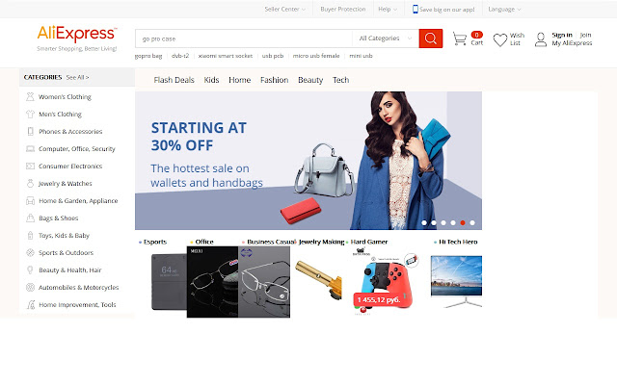This screenshot has height=385, width=617.
Task: Click the Join link
Action: point(585,35)
